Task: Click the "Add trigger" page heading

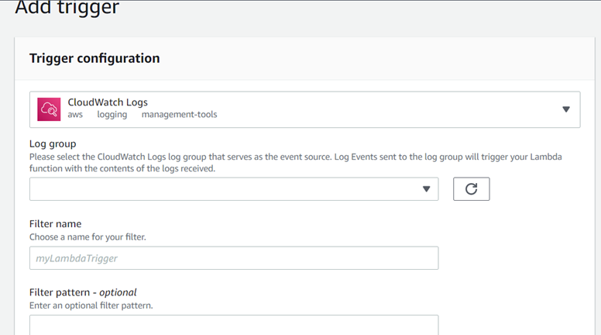Action: coord(67,9)
